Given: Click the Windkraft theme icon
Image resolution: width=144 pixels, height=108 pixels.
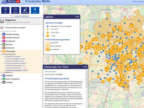Looking at the screenshot, I should point(4,76).
